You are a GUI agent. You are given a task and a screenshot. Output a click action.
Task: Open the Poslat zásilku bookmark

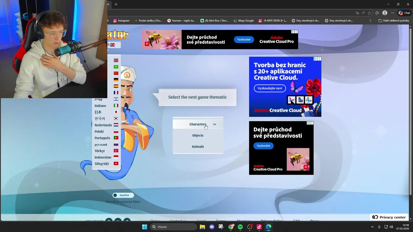148,21
